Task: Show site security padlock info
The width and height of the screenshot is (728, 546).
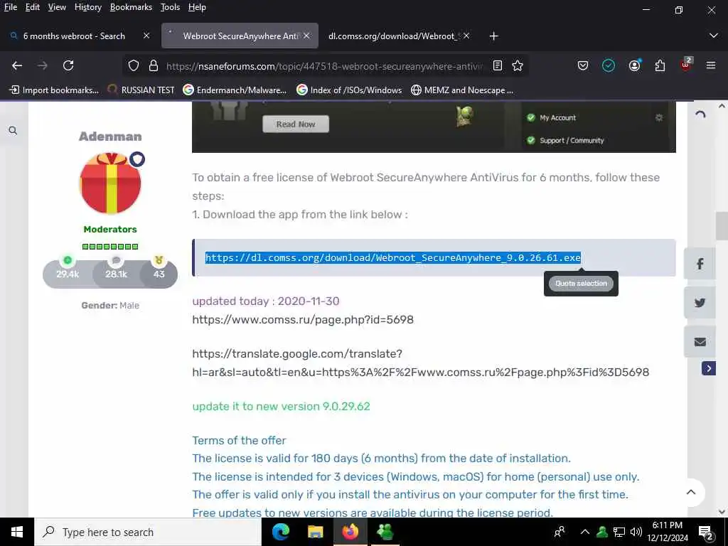Action: (154, 66)
